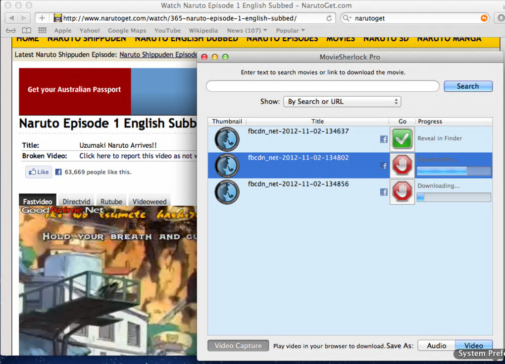Click the "Uzumaki Naruto Arrives!!" title text
The height and width of the screenshot is (364, 505).
118,145
